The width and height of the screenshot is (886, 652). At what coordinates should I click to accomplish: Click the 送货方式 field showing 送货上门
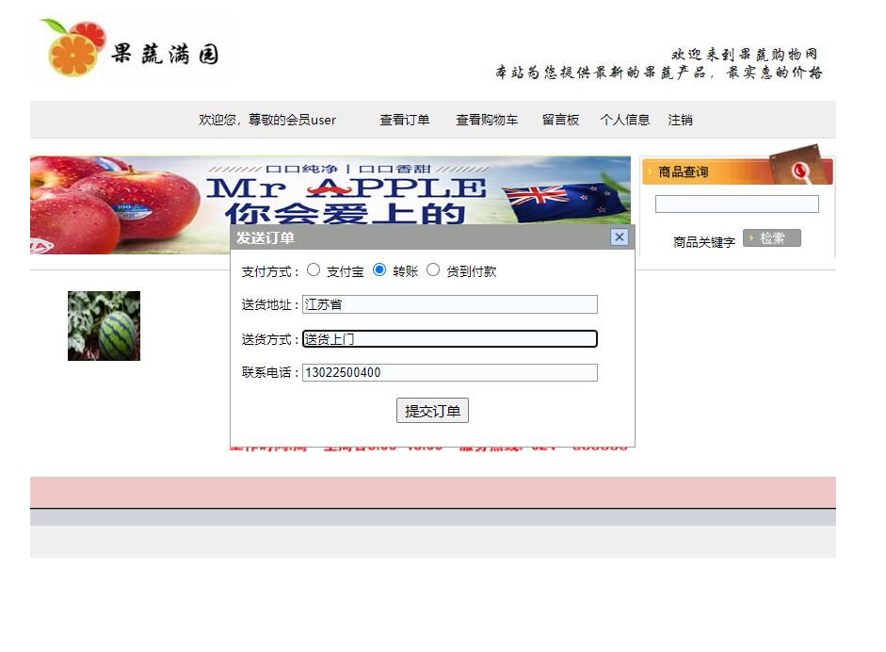click(450, 338)
